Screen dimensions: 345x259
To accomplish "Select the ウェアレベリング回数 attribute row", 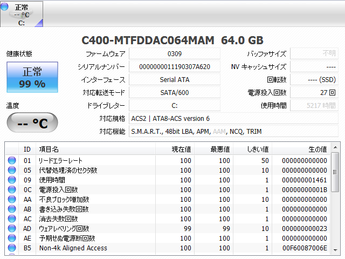I will click(x=168, y=228).
